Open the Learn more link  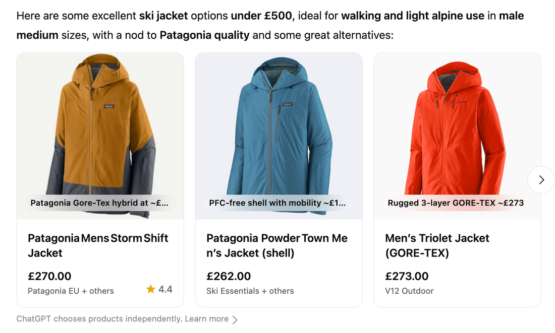206,319
